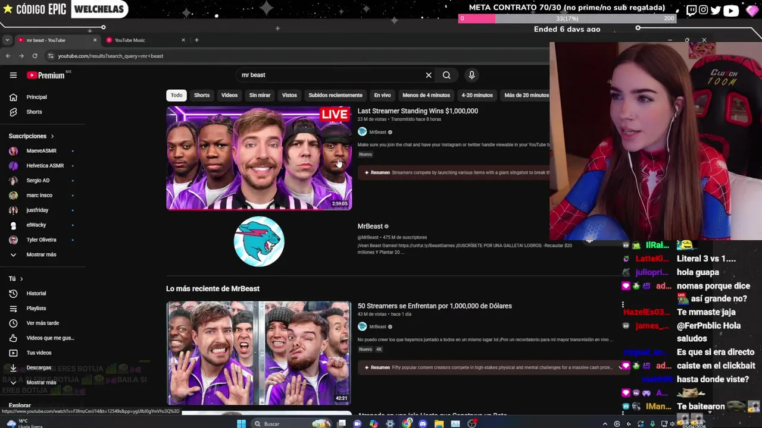Open the tab search dropdown arrow
Screen dimensions: 762x428
pos(7,40)
